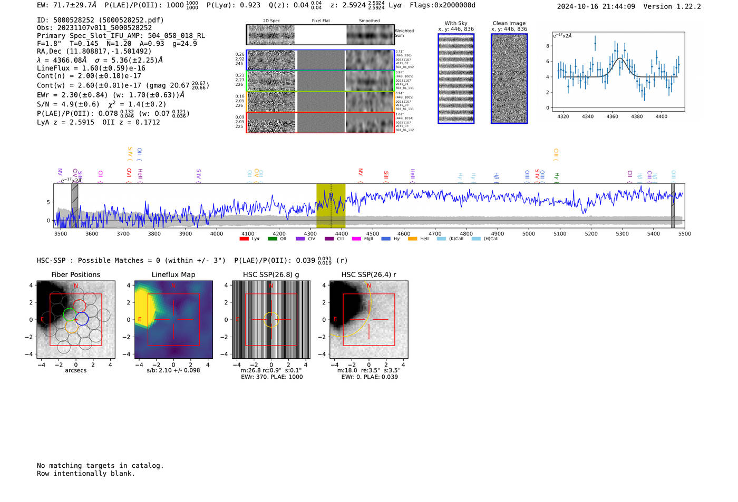Viewport: 738px width, 502px height.
Task: Select the orange-bordered 2D spectrum row
Action: (x=321, y=102)
